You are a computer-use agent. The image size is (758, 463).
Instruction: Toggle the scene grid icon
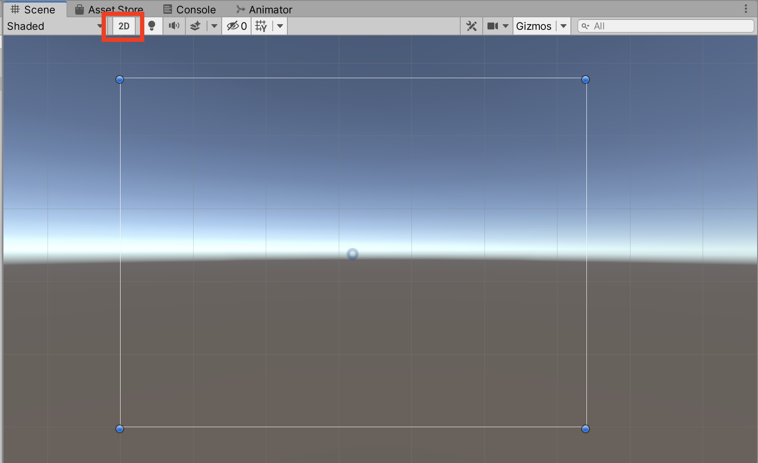(x=261, y=26)
